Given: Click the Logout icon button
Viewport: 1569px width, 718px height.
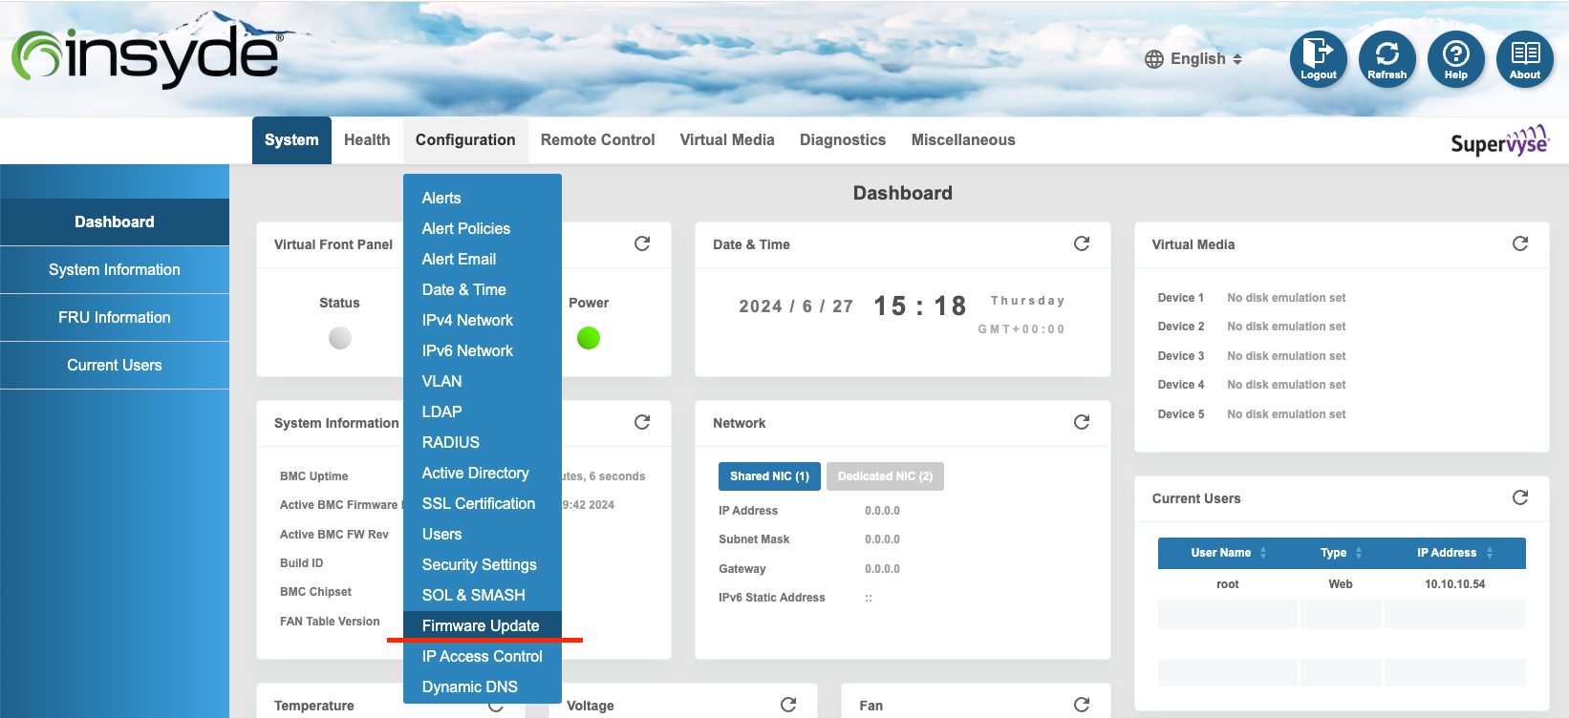Looking at the screenshot, I should pyautogui.click(x=1318, y=59).
